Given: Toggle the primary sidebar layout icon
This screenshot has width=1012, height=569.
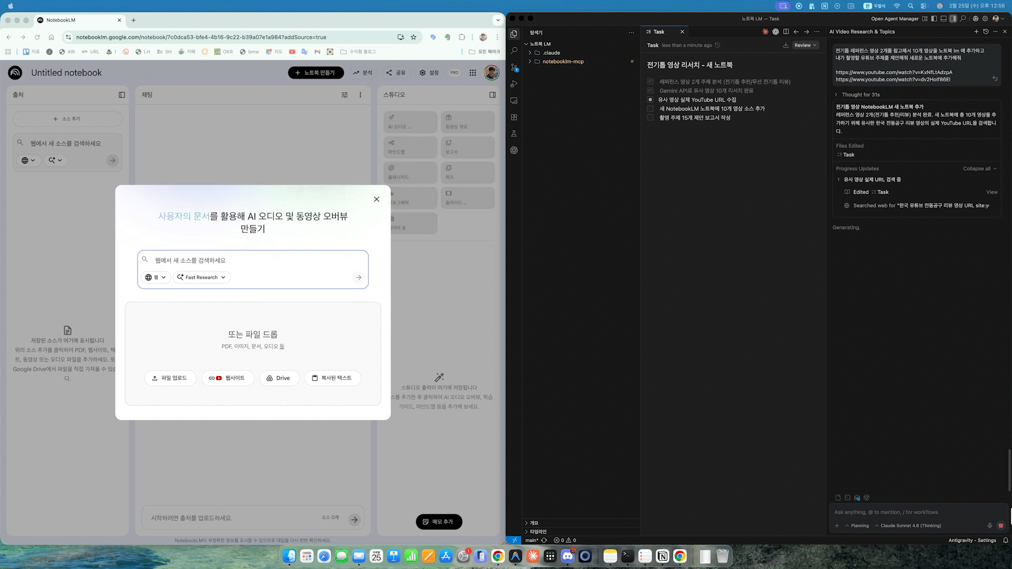Looking at the screenshot, I should tap(934, 18).
